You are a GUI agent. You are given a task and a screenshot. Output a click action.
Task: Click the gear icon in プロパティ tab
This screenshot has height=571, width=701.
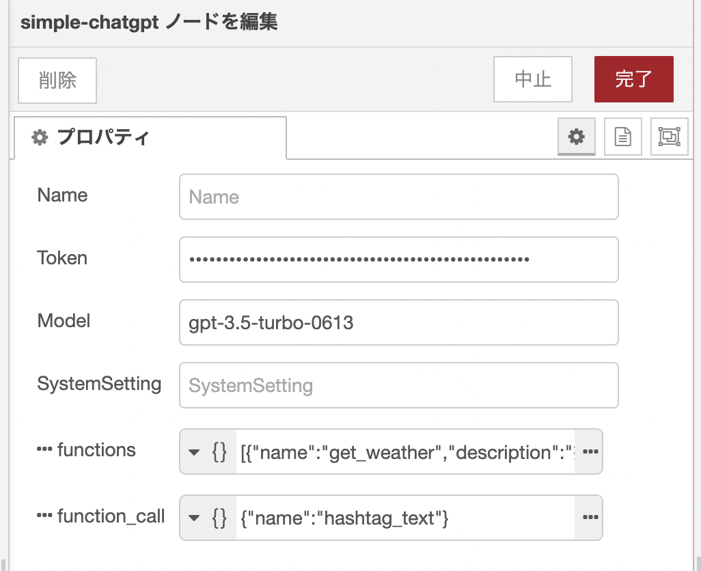(40, 137)
